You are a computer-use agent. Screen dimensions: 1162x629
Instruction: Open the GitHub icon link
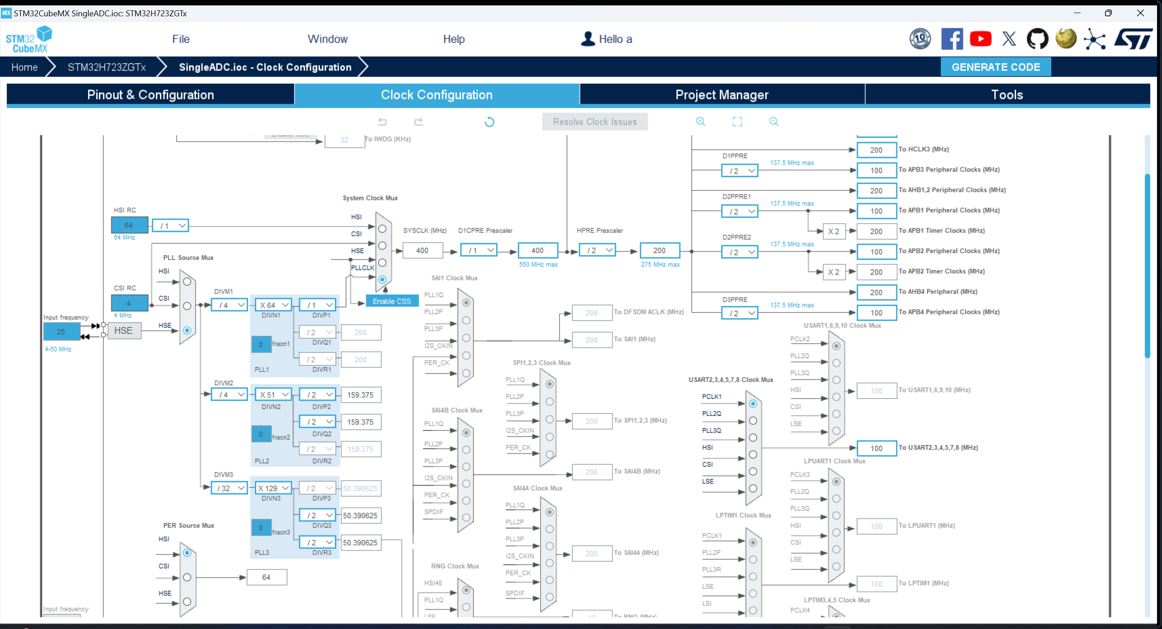click(x=1037, y=39)
